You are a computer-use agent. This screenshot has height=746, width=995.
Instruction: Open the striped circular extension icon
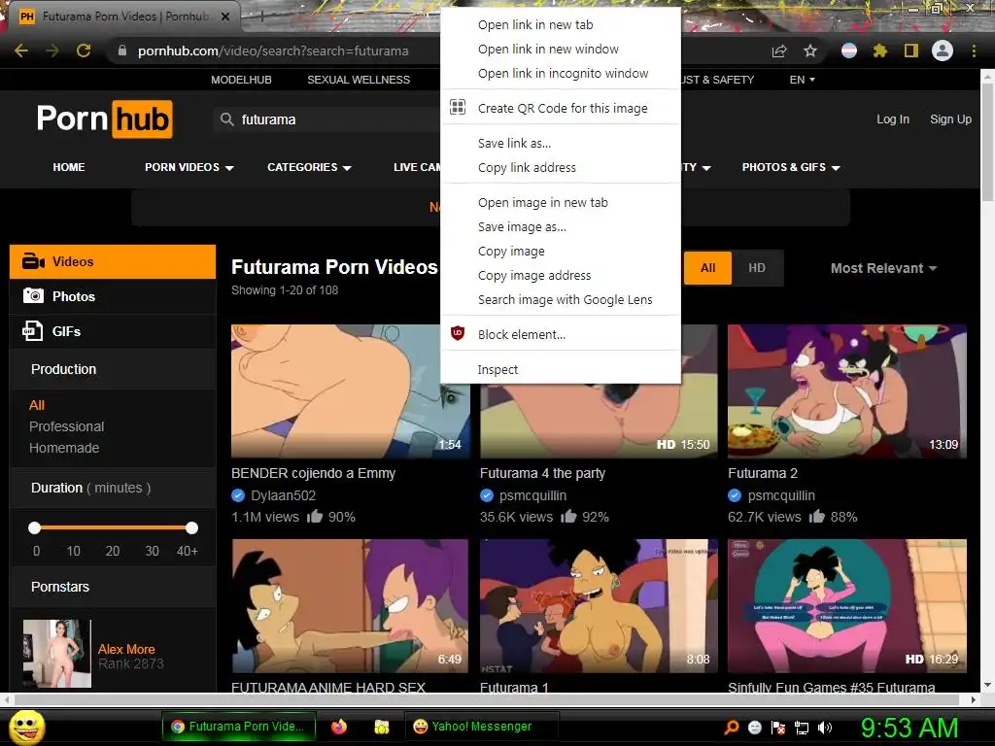coord(849,51)
